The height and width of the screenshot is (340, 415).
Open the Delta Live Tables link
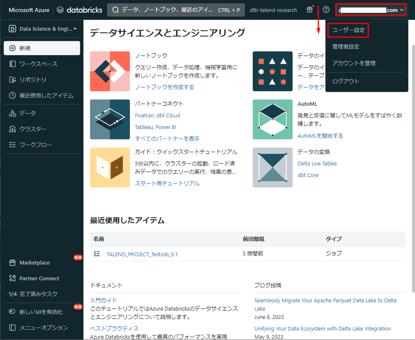pos(317,164)
